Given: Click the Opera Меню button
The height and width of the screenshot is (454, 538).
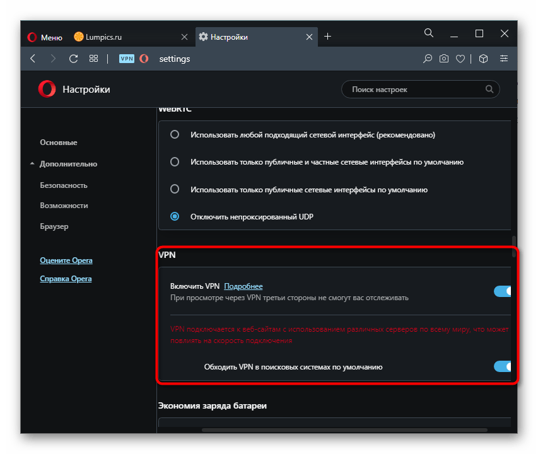Looking at the screenshot, I should pyautogui.click(x=45, y=37).
